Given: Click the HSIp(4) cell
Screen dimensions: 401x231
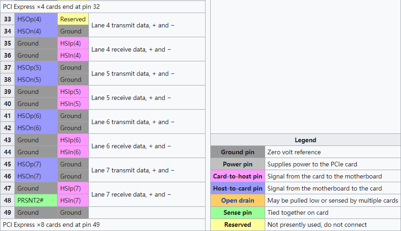Looking at the screenshot, I should tap(73, 43).
